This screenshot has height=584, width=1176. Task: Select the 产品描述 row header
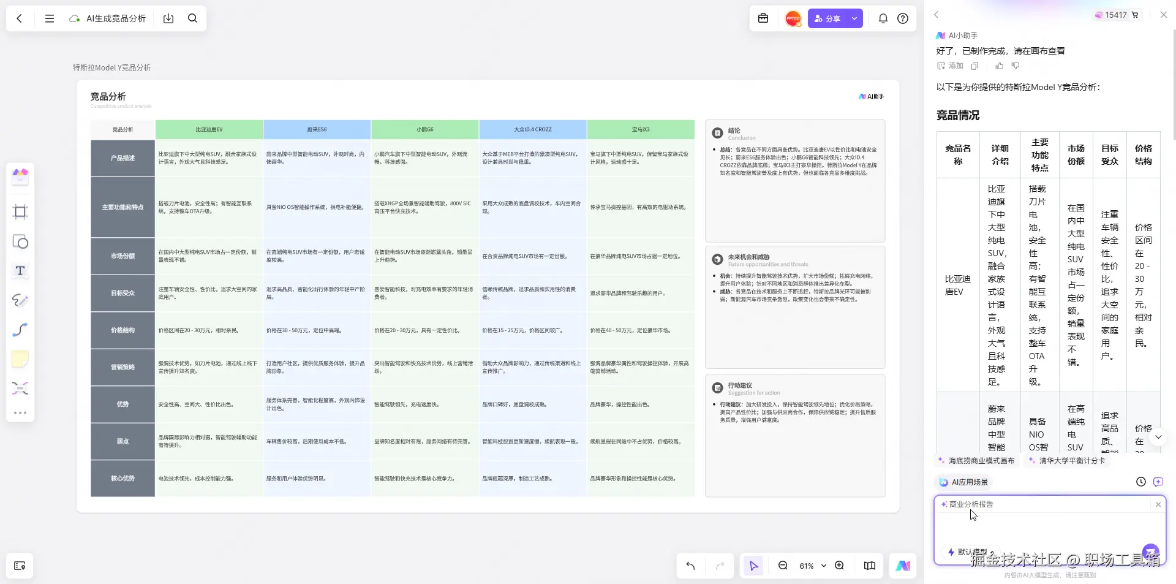coord(123,158)
